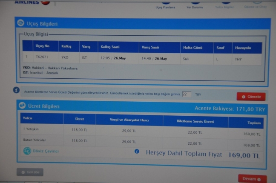
Task: Click the Uçuş Planlama step icon
Action: click(165, 2)
